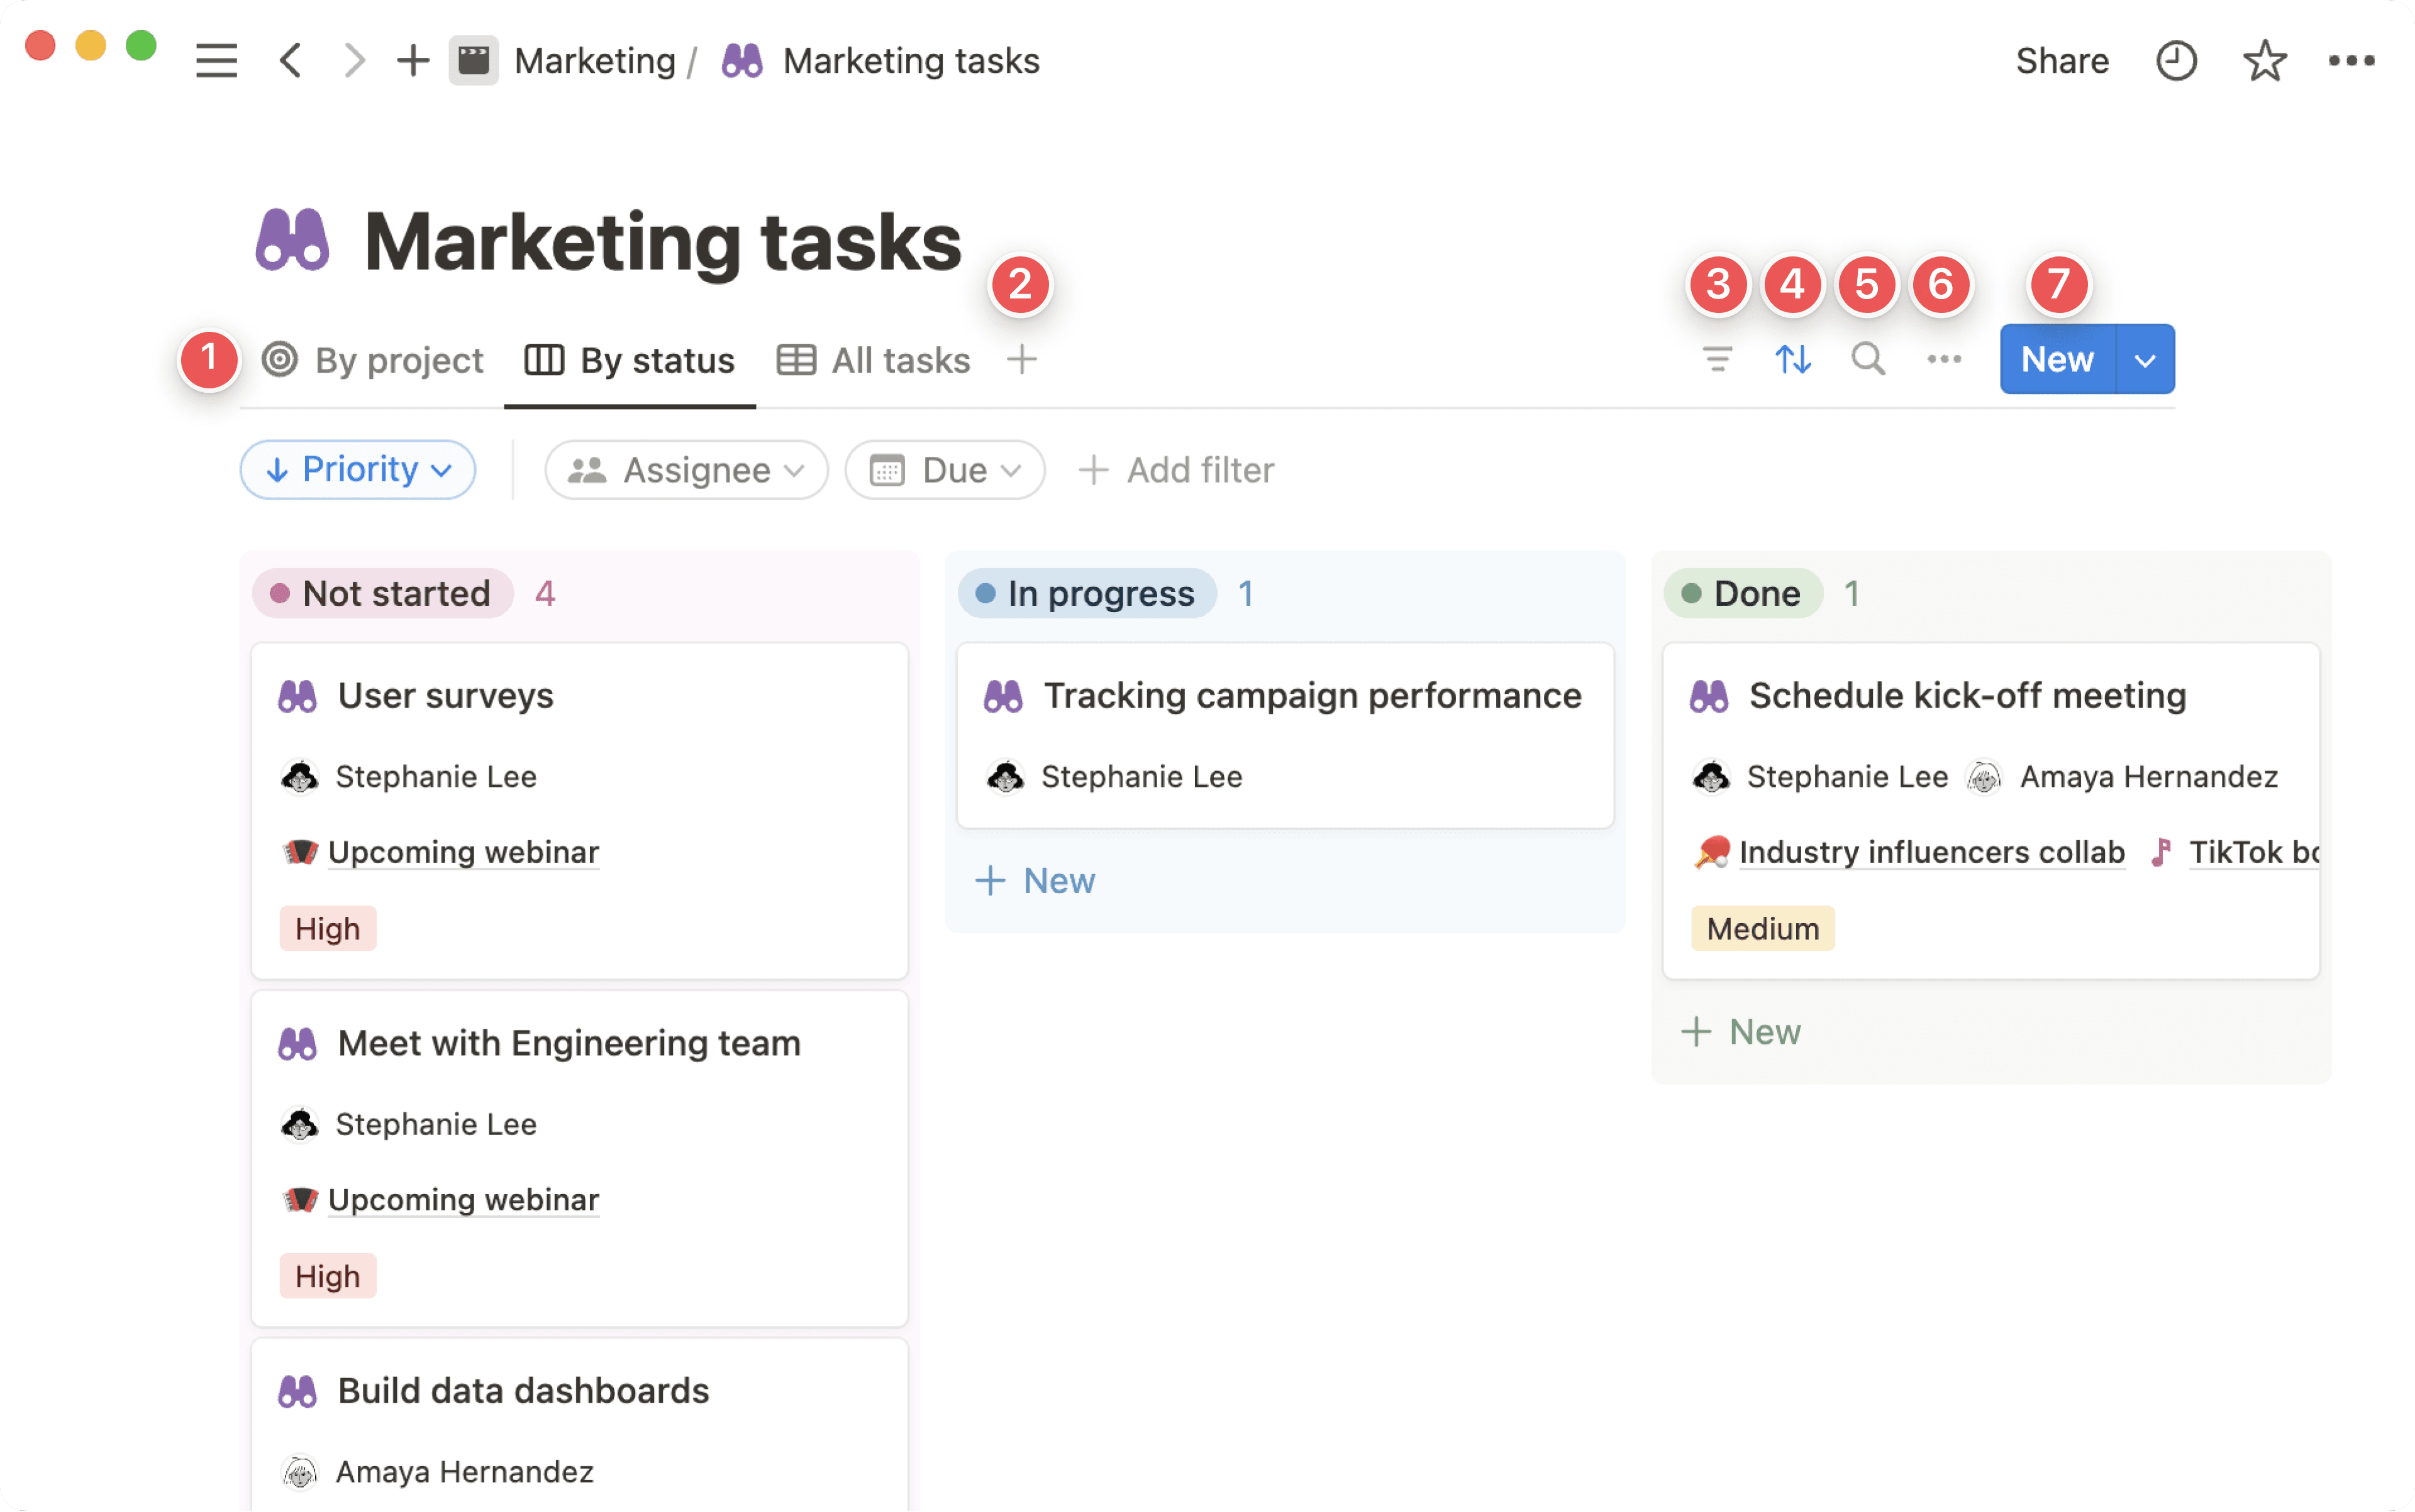Open the Upcoming webinar link in User surveys
Image resolution: width=2415 pixels, height=1512 pixels.
tap(462, 852)
